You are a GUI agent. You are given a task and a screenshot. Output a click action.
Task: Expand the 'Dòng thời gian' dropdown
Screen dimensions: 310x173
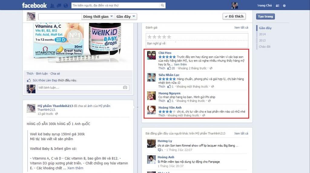98,17
